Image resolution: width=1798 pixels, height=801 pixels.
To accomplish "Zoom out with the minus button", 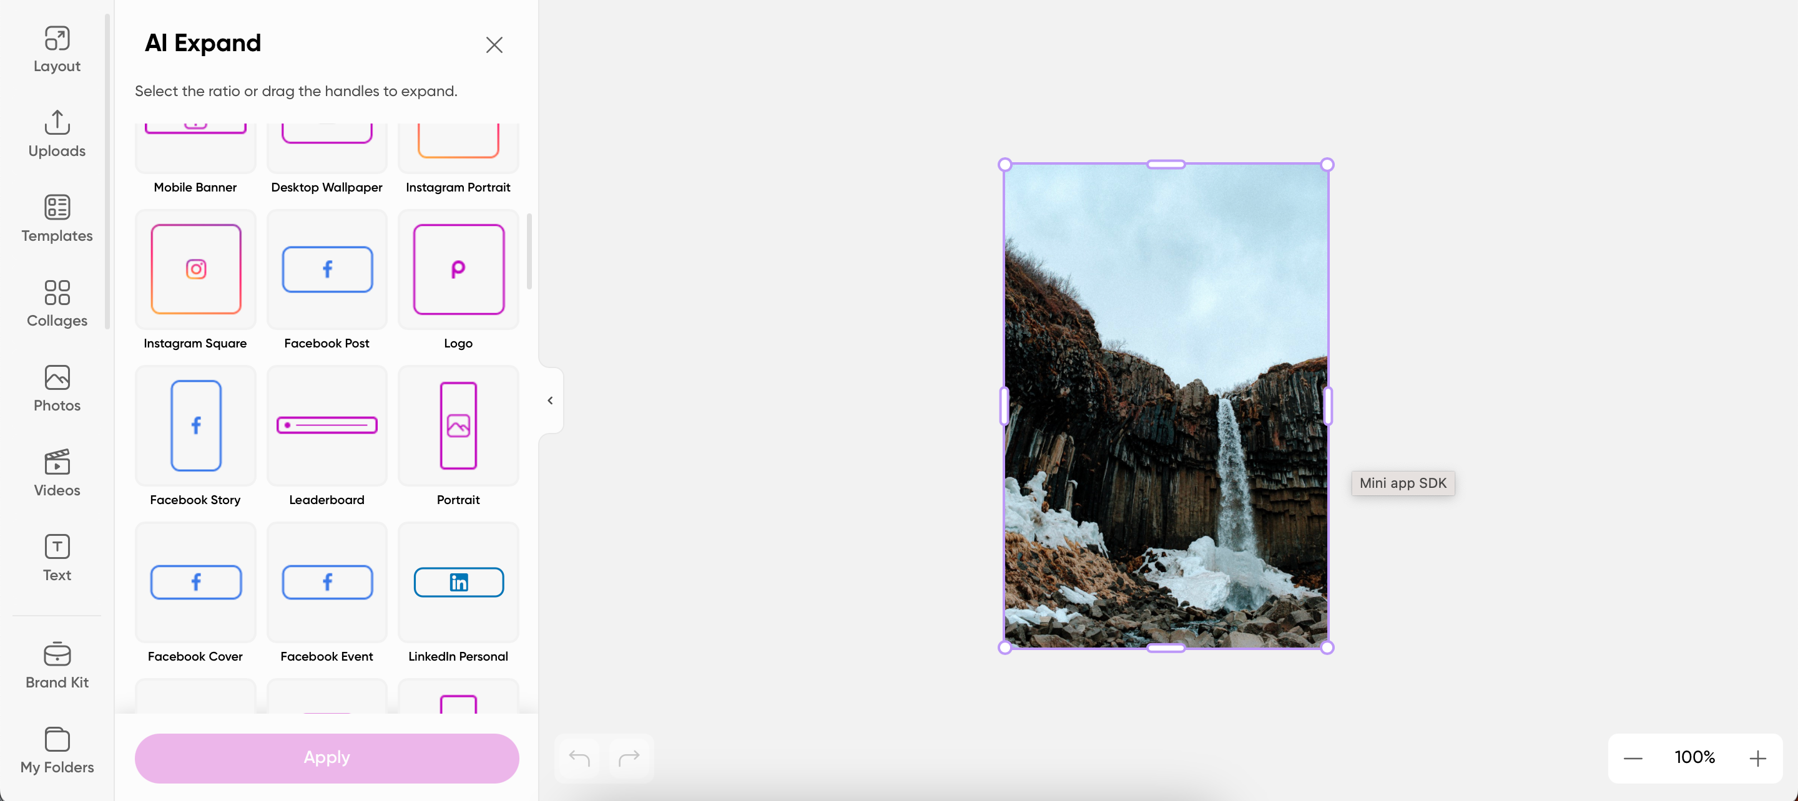I will [x=1633, y=759].
